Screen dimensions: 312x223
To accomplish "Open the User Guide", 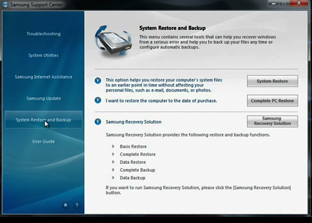I will (43, 141).
